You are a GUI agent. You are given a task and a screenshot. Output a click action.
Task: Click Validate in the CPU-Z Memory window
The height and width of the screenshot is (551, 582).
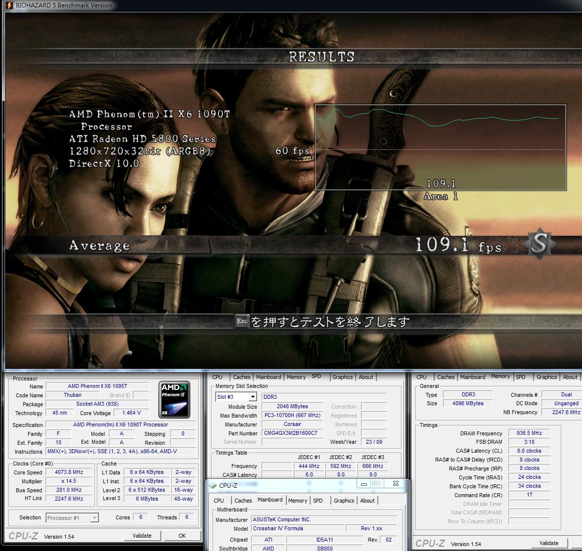click(x=549, y=543)
